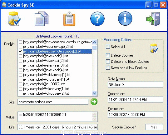Image resolution: width=168 pixels, height=135 pixels.
Task: Click cookie jar icon in Processing Options
Action: (154, 48)
